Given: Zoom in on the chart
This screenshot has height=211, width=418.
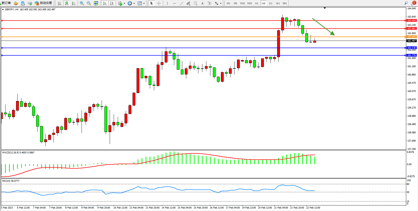Looking at the screenshot, I should tap(82, 3).
